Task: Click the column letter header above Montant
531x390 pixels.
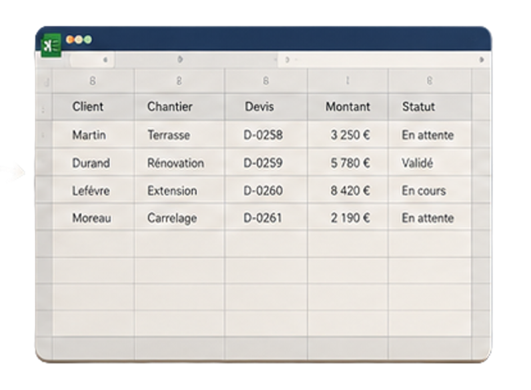Action: point(348,81)
